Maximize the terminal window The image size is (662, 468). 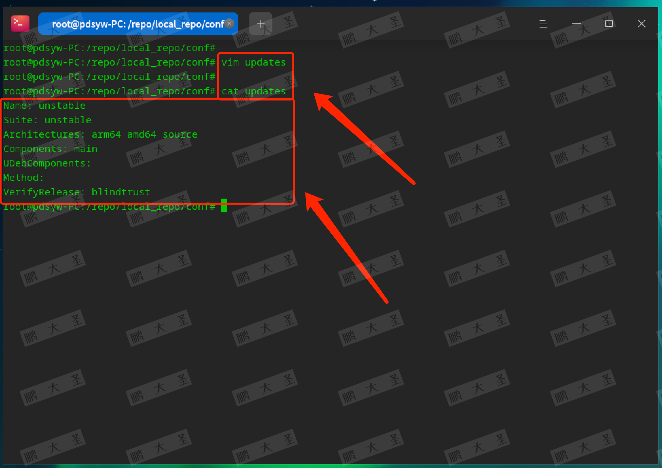point(609,24)
